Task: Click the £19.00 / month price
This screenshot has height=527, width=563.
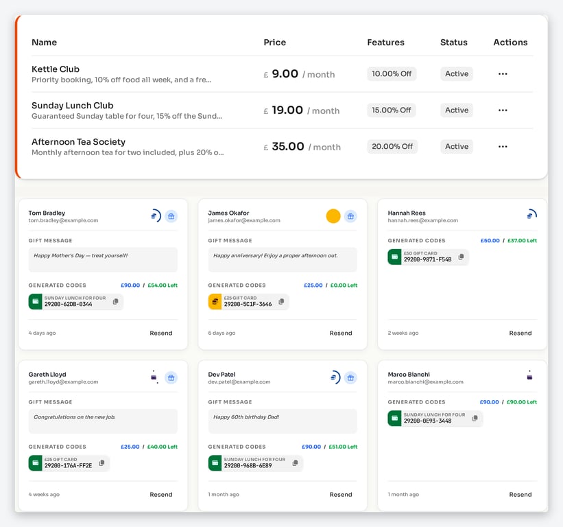Action: click(302, 110)
